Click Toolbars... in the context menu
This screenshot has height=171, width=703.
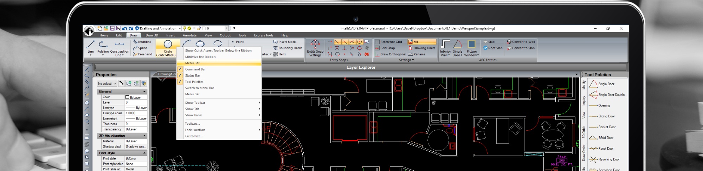219,124
